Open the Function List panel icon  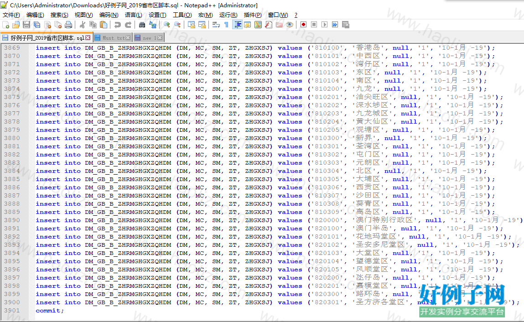268,25
